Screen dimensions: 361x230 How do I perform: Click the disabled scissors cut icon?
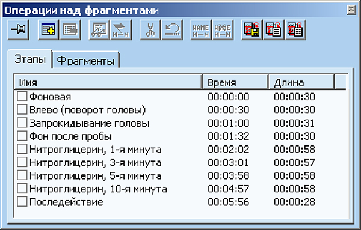[x=150, y=30]
